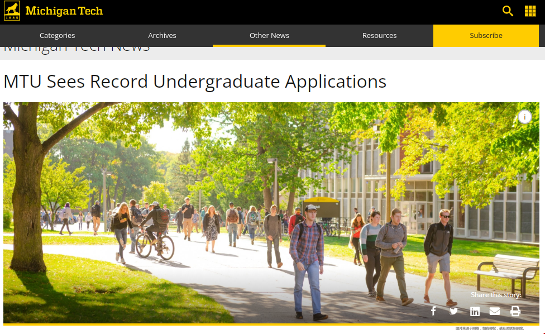The image size is (545, 334).
Task: Open the search magnifier icon
Action: coord(508,11)
